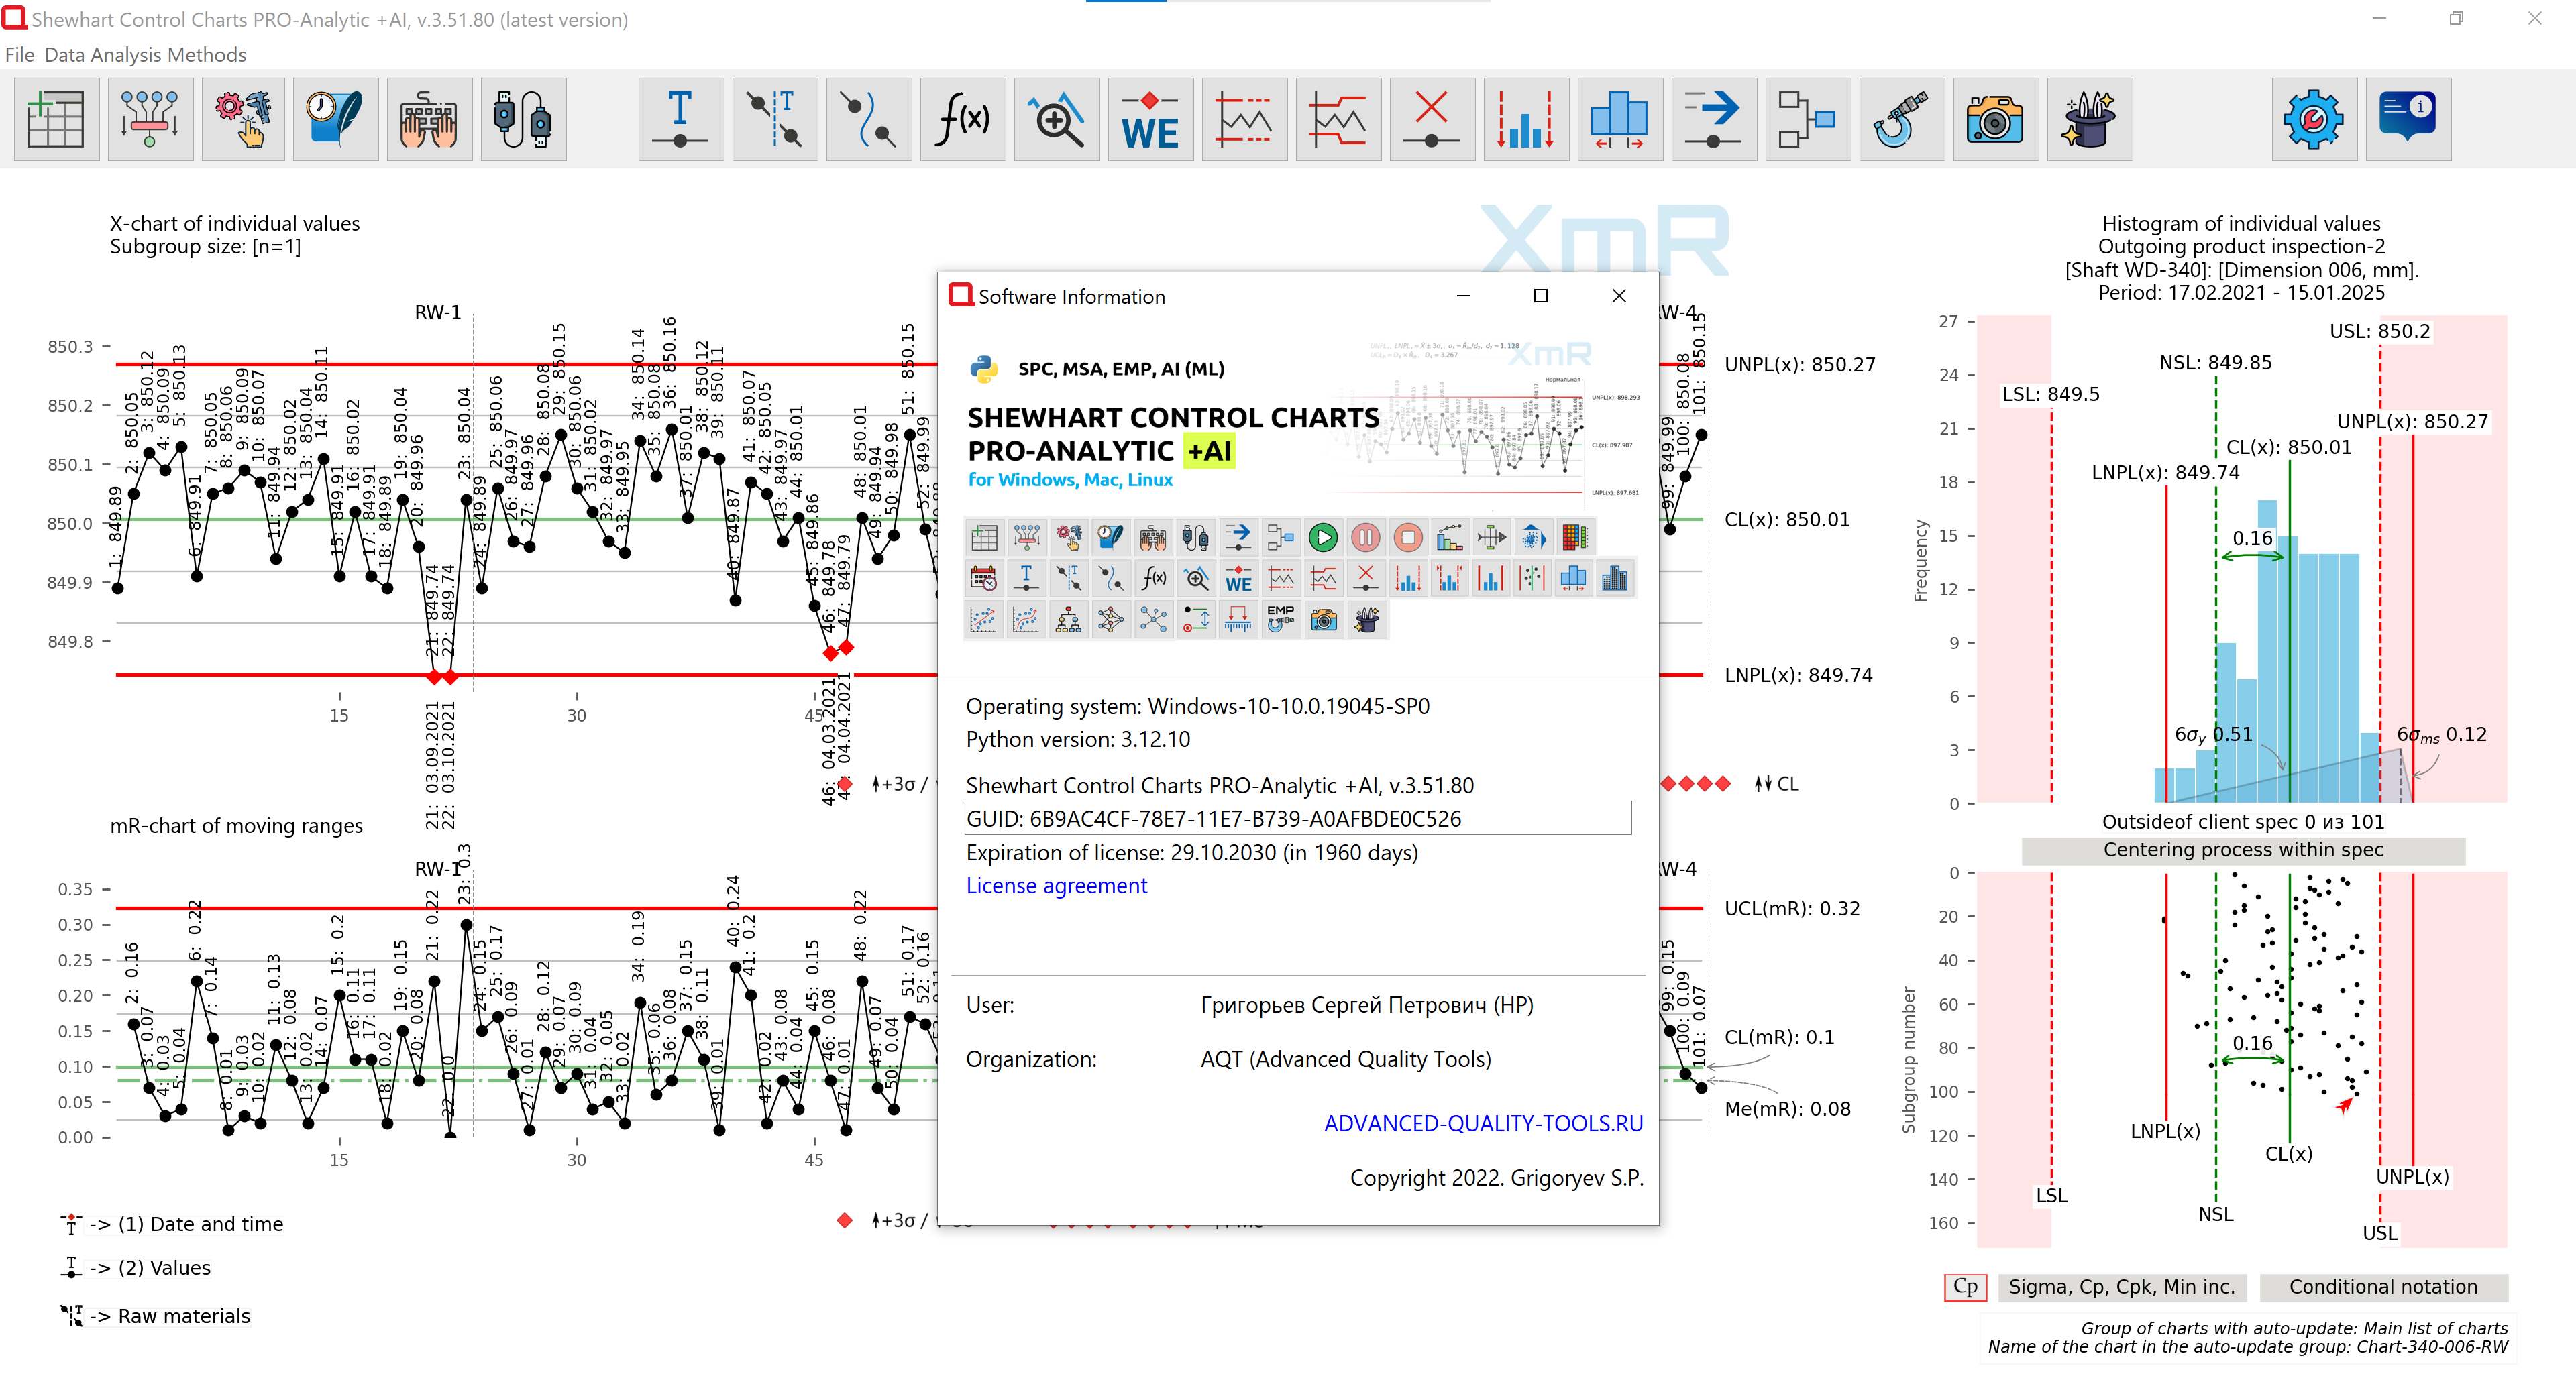Click the WE rules icon in main toolbar
Viewport: 2576px width, 1376px height.
click(x=1150, y=120)
